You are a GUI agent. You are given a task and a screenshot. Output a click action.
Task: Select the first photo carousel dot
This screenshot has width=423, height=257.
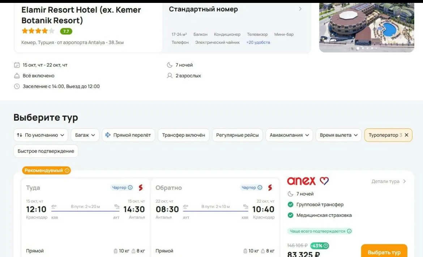(358, 48)
